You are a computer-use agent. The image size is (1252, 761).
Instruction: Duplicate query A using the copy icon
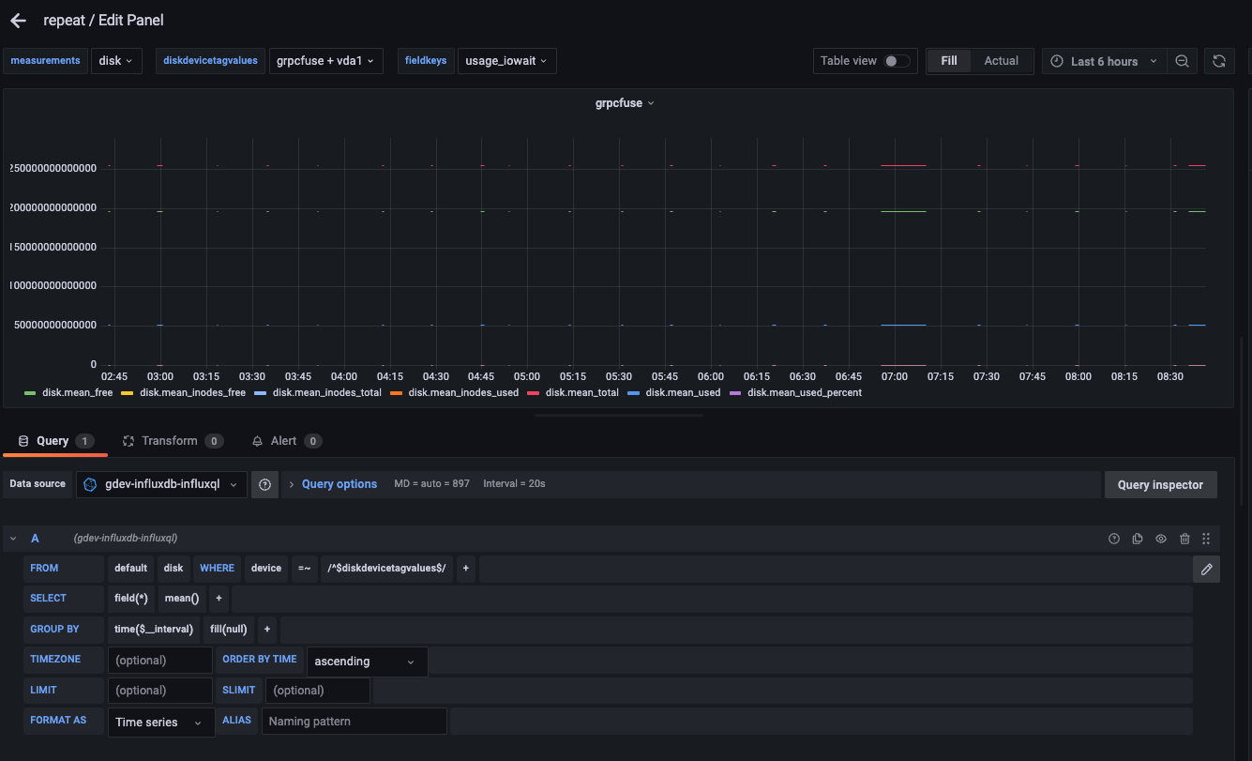1138,539
